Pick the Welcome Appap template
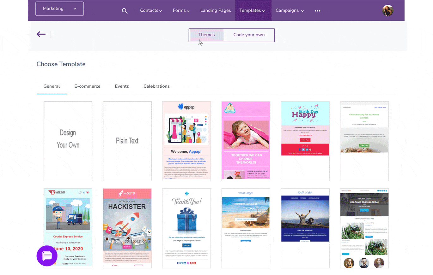Image resolution: width=433 pixels, height=275 pixels. point(186,141)
